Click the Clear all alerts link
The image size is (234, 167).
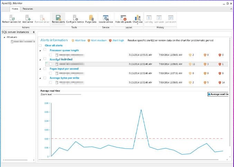coord(54,46)
